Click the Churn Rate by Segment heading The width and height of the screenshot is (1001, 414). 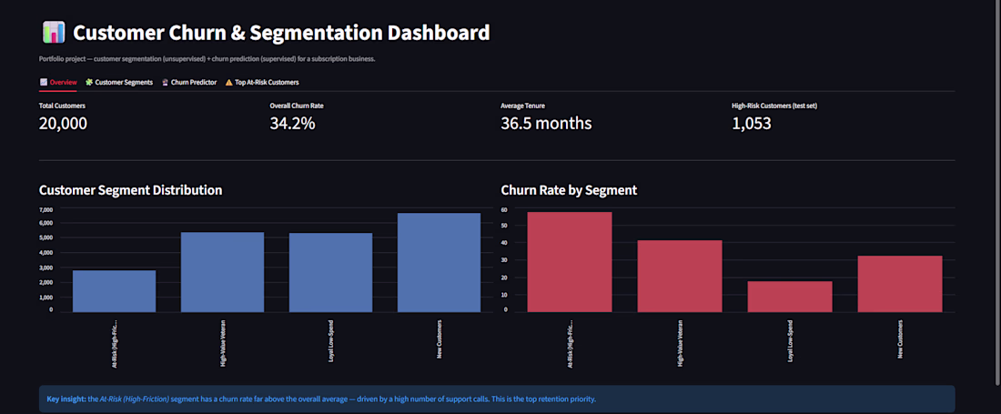point(569,190)
